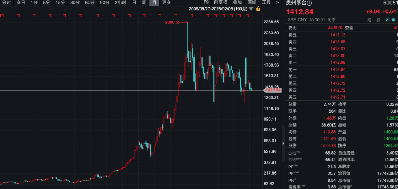The image size is (398, 189).
Task: Click the 买二 price 1412.80
Action: (338, 77)
